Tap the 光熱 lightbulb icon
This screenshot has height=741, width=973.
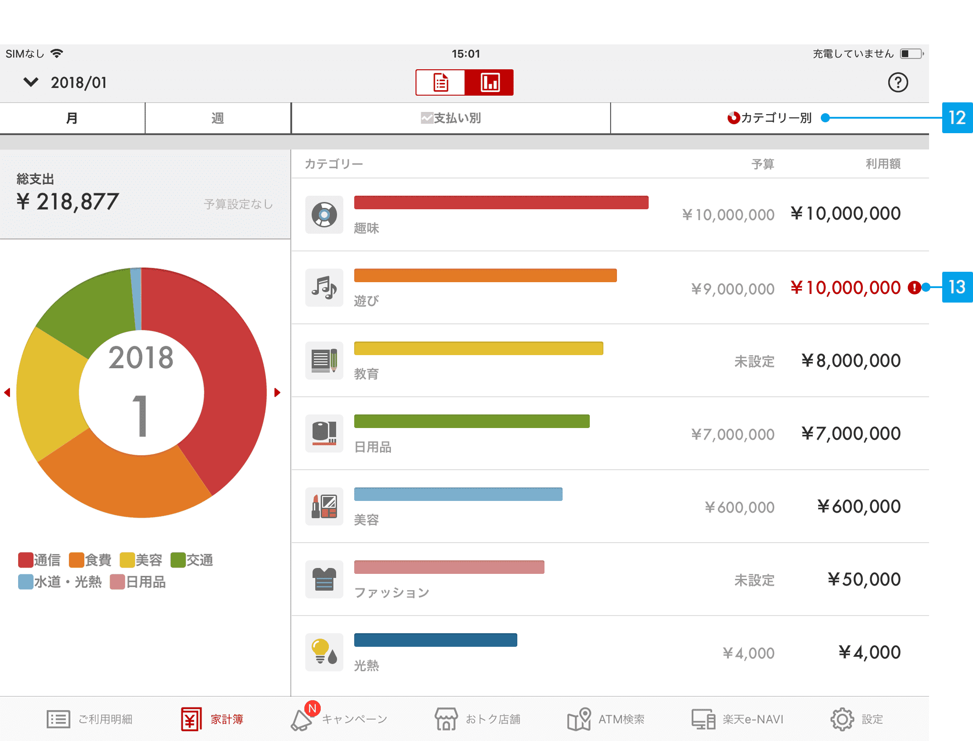tap(324, 652)
